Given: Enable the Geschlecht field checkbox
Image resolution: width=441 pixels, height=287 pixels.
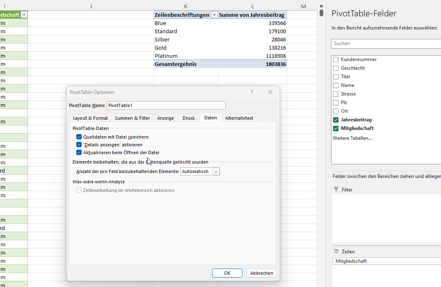Looking at the screenshot, I should (x=336, y=68).
